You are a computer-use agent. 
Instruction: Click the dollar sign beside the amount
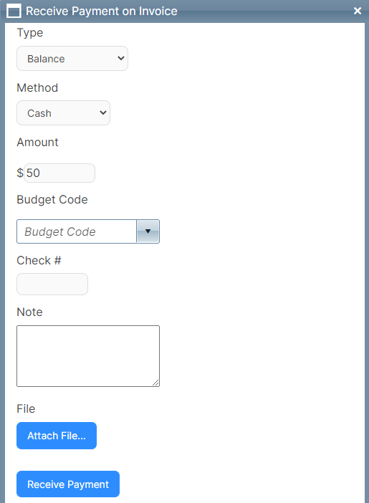pos(20,173)
